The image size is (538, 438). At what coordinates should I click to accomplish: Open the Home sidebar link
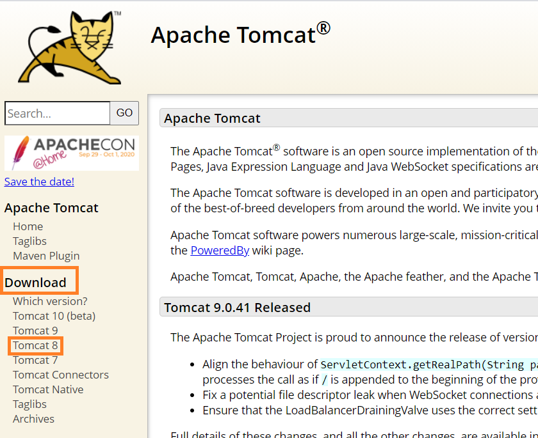click(28, 226)
